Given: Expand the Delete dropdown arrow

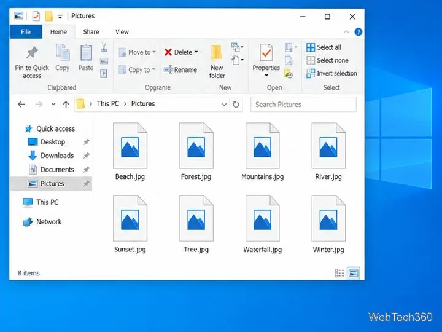Looking at the screenshot, I should [x=196, y=52].
